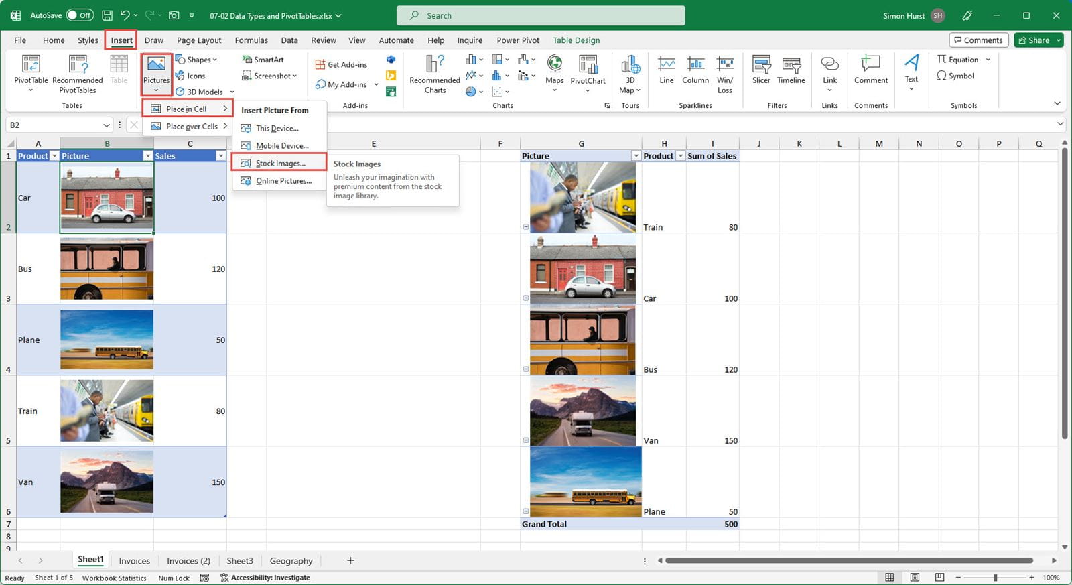Screen dimensions: 1072x585
Task: Expand the Name Box dropdown
Action: pyautogui.click(x=106, y=125)
